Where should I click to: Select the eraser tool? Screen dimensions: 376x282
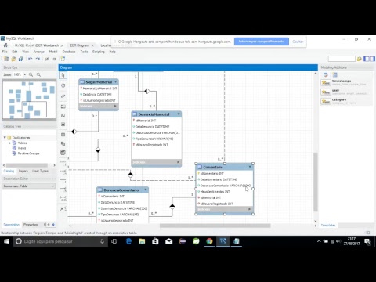[63, 96]
